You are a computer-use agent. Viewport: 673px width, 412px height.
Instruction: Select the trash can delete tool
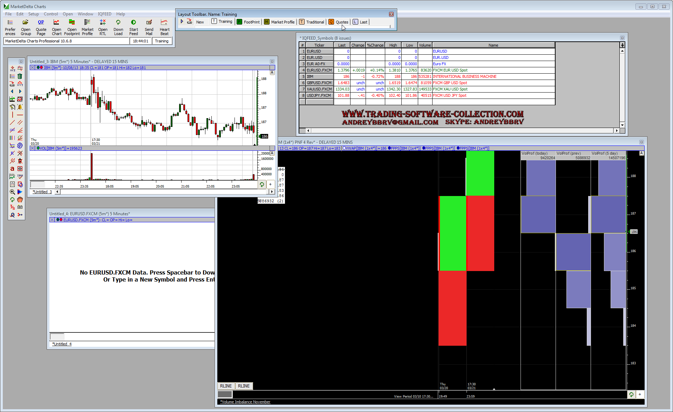coord(20,76)
